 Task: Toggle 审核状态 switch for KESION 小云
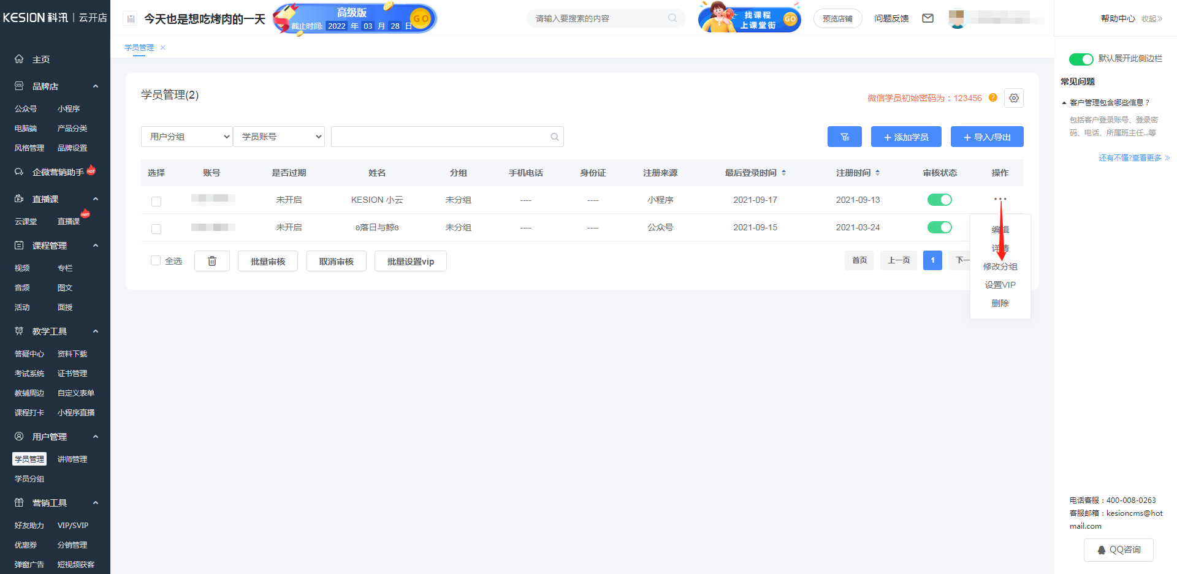[x=939, y=199]
